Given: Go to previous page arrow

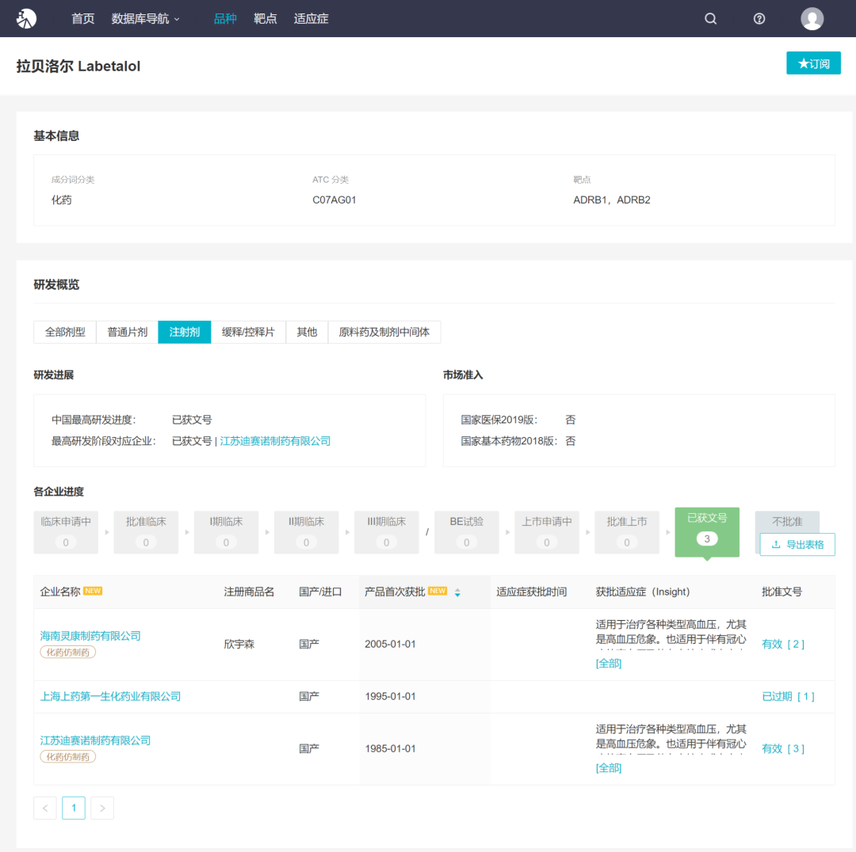Looking at the screenshot, I should click(x=45, y=808).
